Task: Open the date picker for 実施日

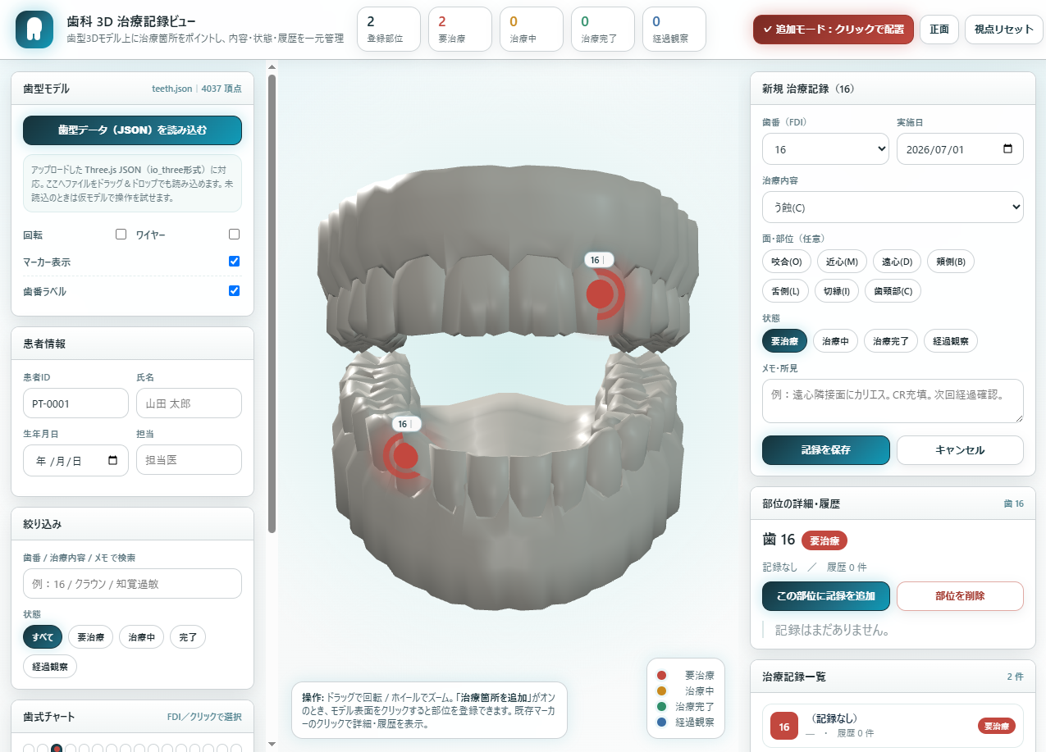Action: tap(1008, 149)
